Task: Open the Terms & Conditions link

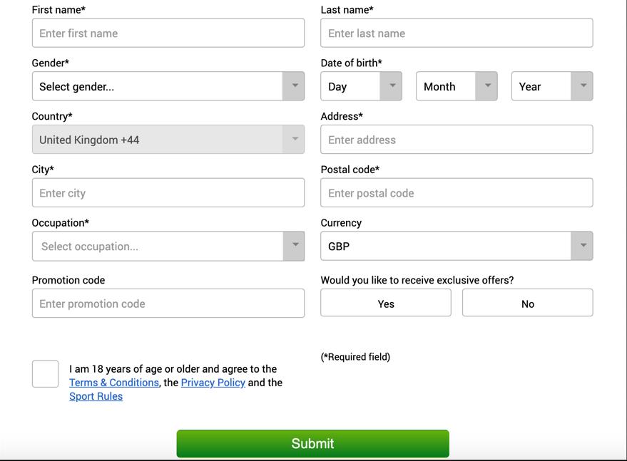Action: (114, 383)
